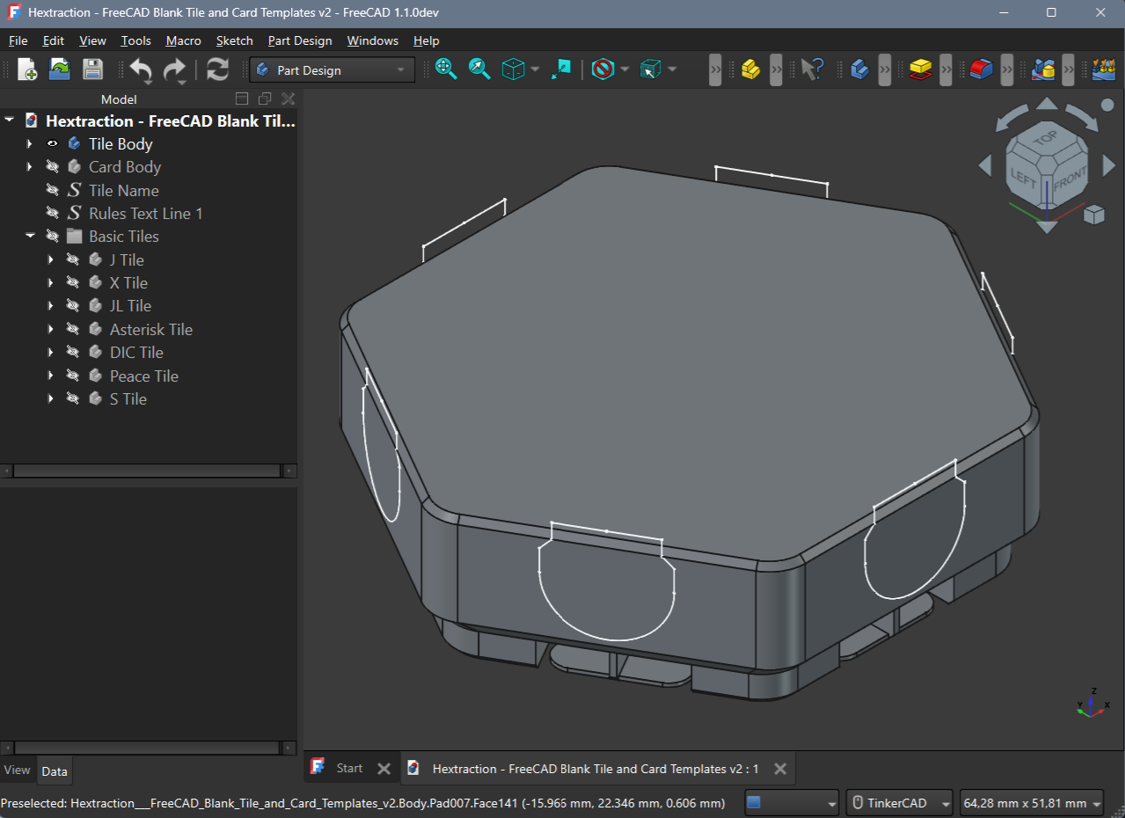Viewport: 1125px width, 818px height.
Task: Expand the toolbar overflow chevron left of the Part icon
Action: pos(715,69)
